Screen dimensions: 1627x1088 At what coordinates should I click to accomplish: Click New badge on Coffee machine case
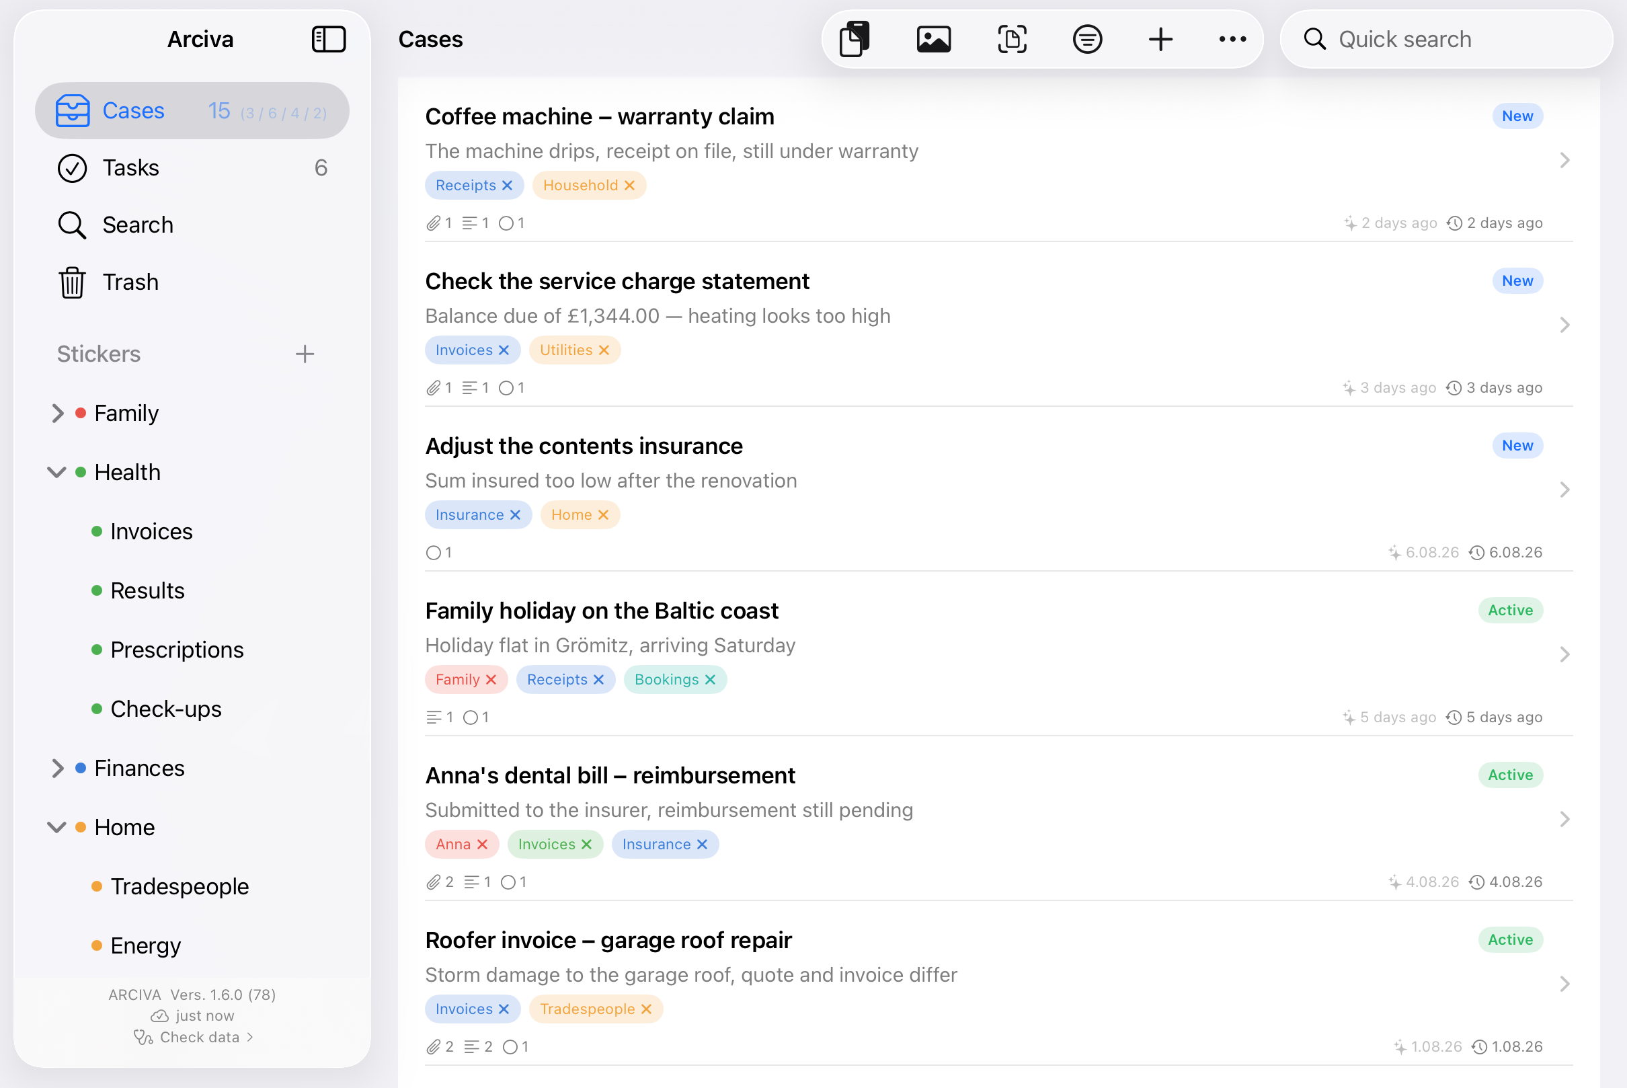(1517, 116)
